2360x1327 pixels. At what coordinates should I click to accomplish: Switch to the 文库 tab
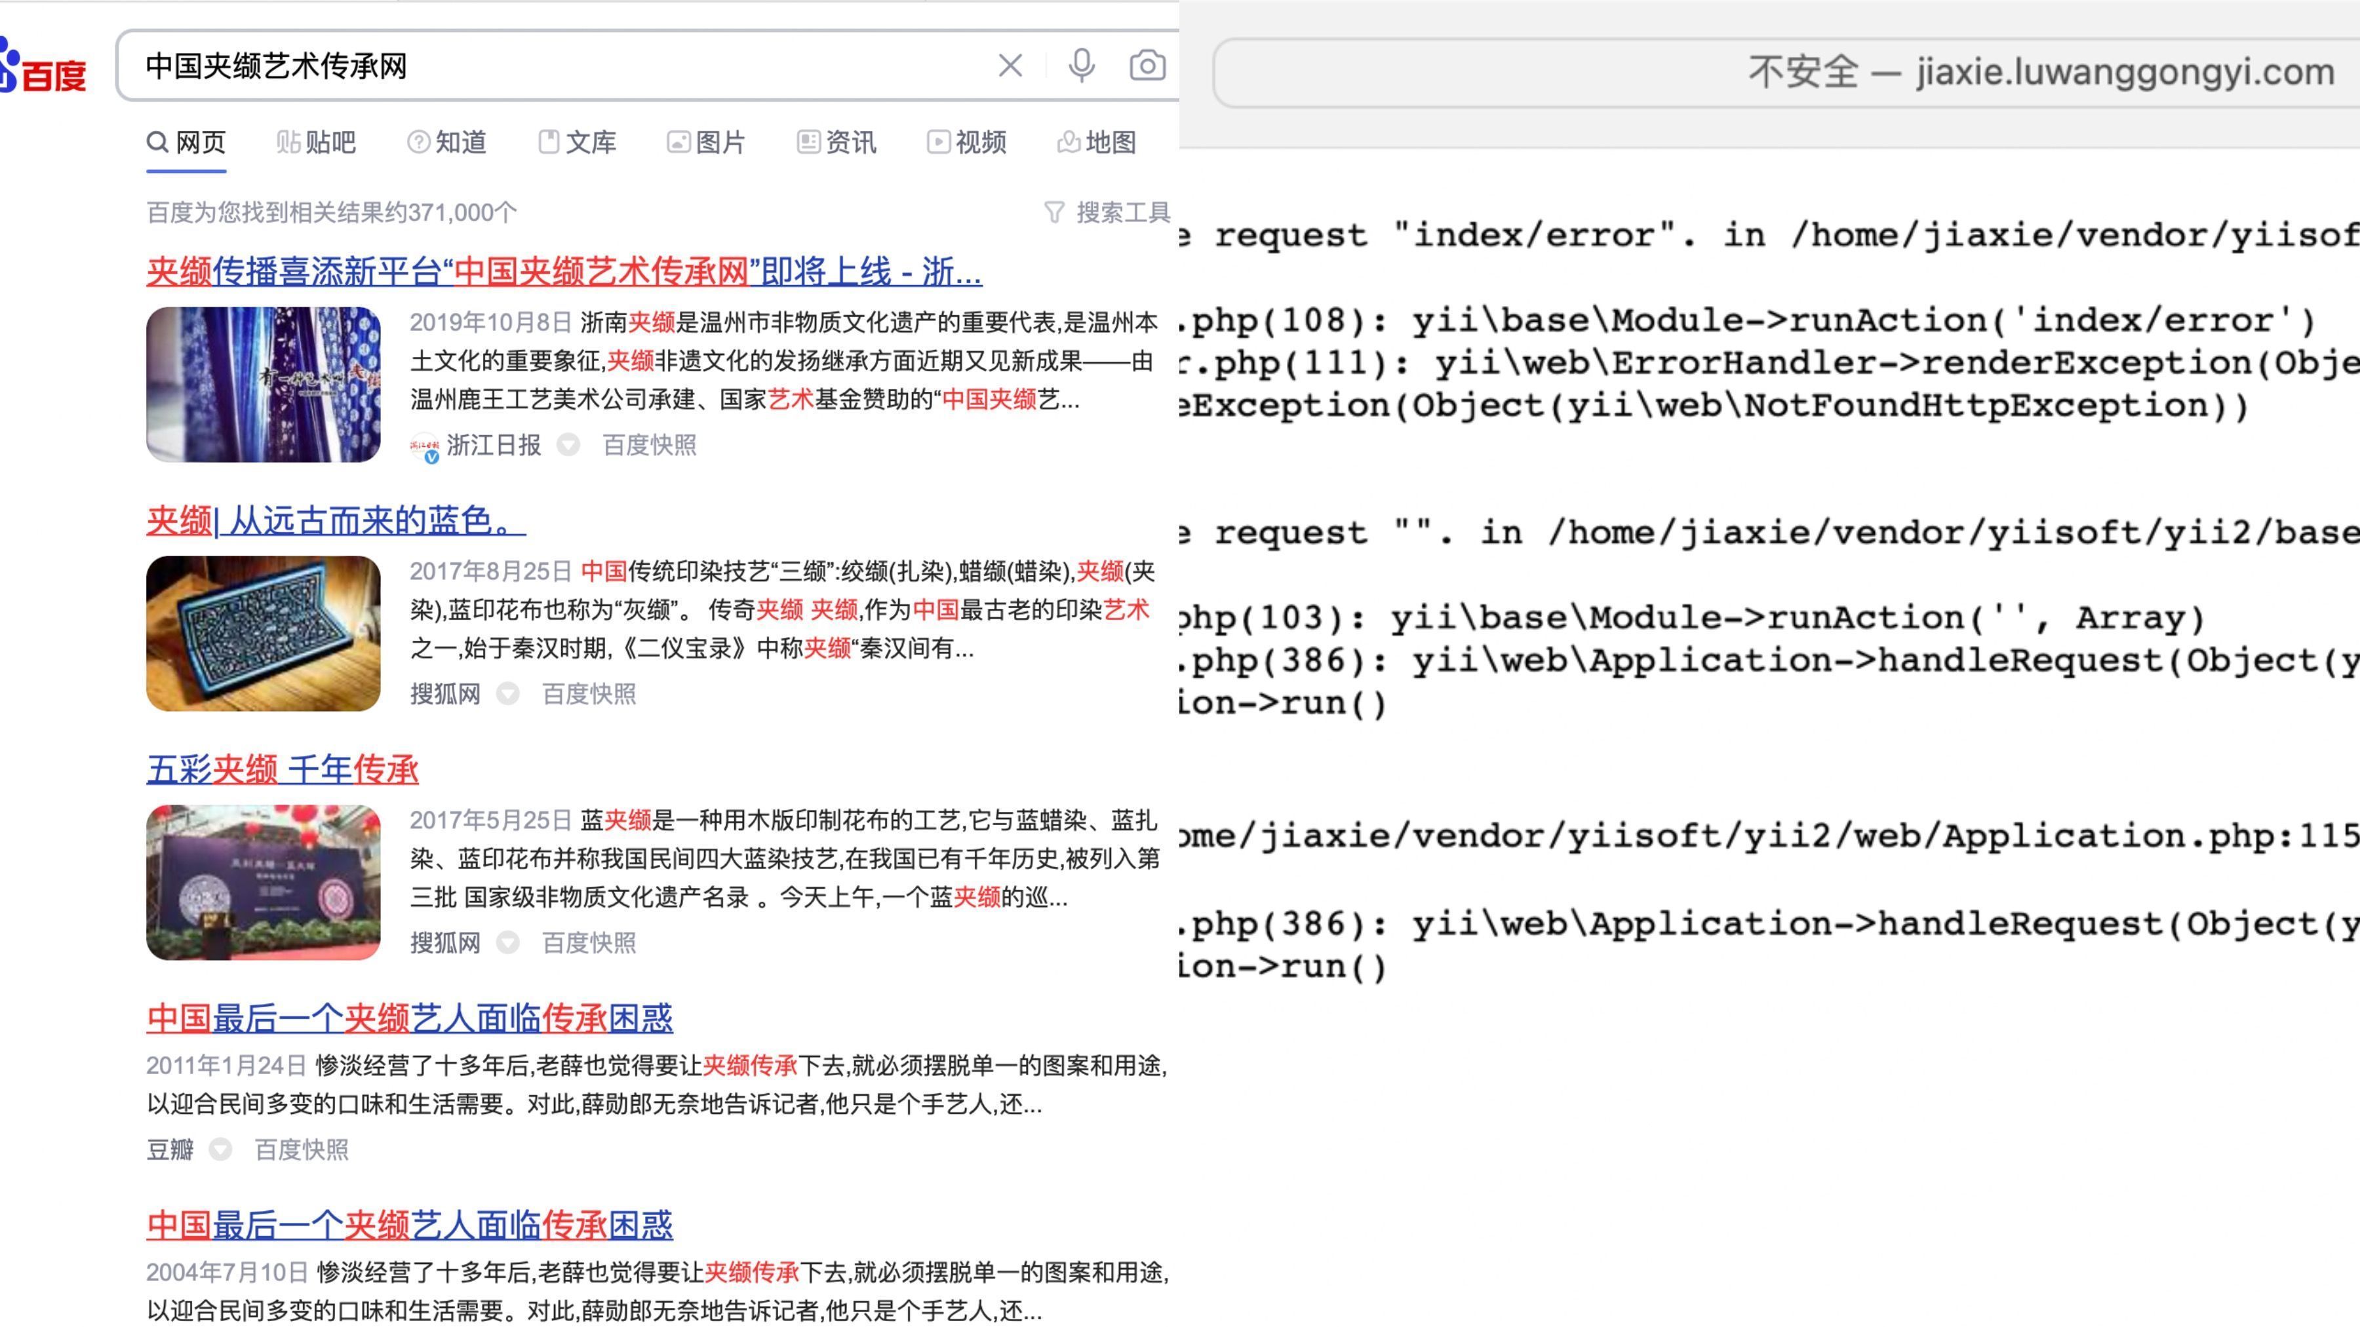(x=577, y=142)
